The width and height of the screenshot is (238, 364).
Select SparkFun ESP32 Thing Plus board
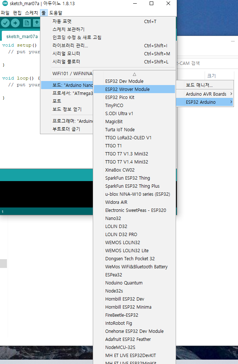135,186
